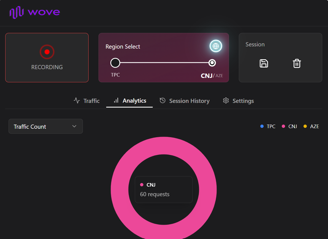The height and width of the screenshot is (239, 328).
Task: Go to the Settings tab
Action: click(x=238, y=101)
